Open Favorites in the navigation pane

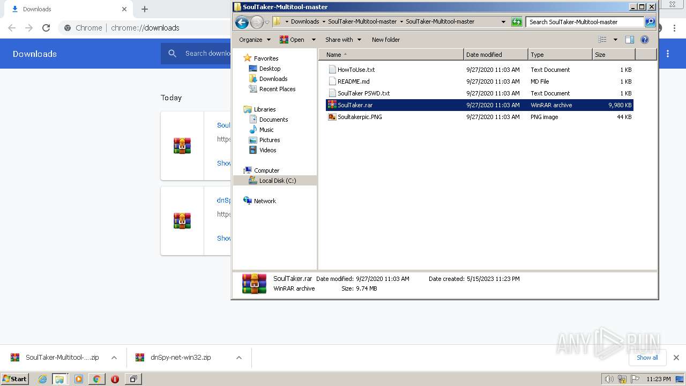[x=266, y=58]
